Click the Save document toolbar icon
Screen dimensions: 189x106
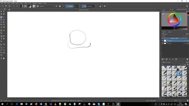click(9, 6)
